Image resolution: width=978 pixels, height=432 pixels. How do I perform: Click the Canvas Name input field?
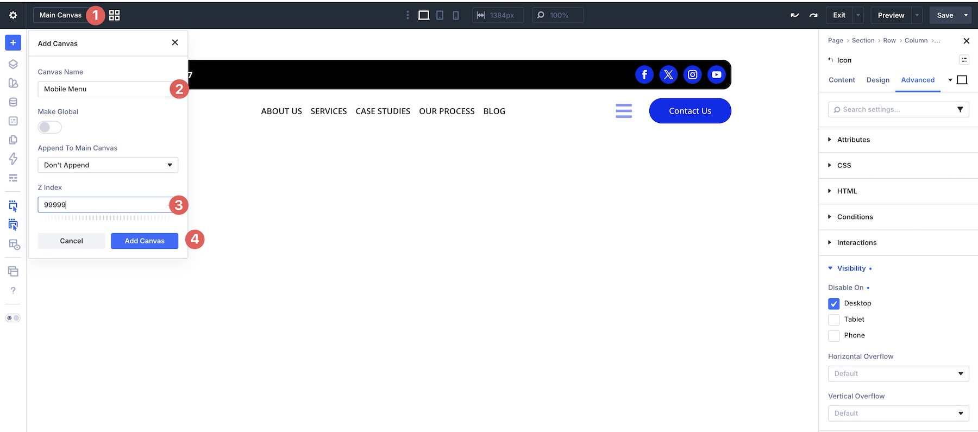point(108,89)
